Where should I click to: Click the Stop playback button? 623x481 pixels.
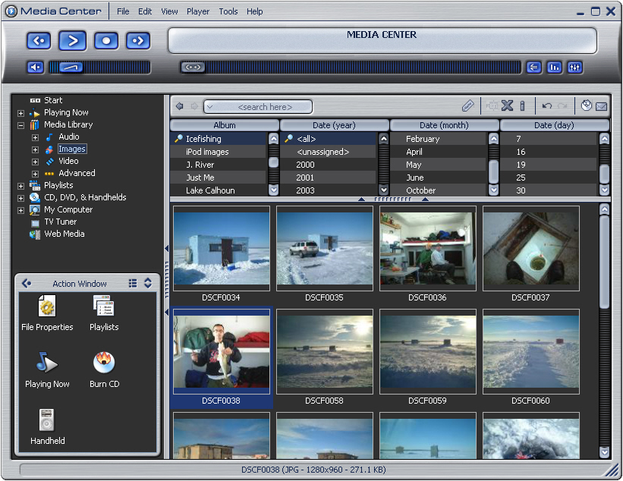click(x=105, y=40)
